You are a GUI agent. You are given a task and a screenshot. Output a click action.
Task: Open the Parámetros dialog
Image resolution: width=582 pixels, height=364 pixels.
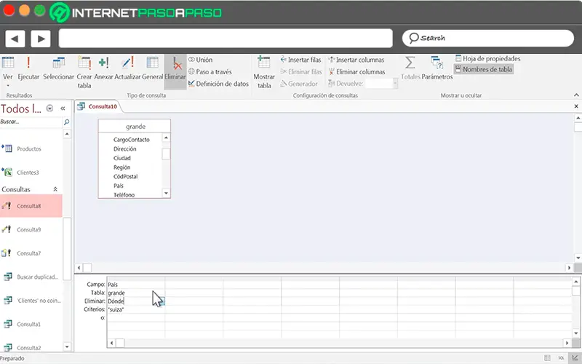pyautogui.click(x=437, y=69)
